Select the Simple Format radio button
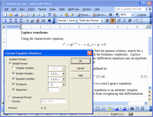The image size is (153, 117). (10, 64)
